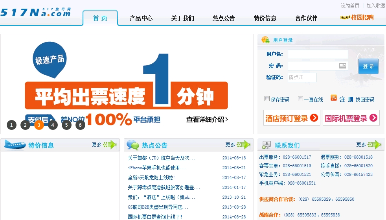This screenshot has height=220, width=386.
Task: Click arrow icon on 酒店预订登录 button
Action: pos(314,118)
